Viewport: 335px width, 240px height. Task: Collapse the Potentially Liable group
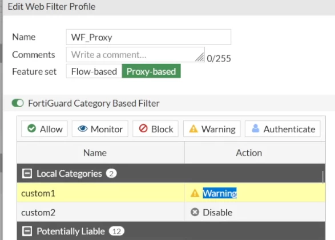tap(27, 231)
